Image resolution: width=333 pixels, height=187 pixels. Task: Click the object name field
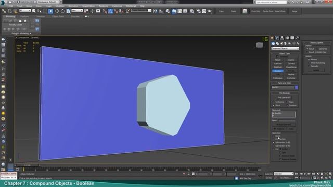tap(283, 87)
